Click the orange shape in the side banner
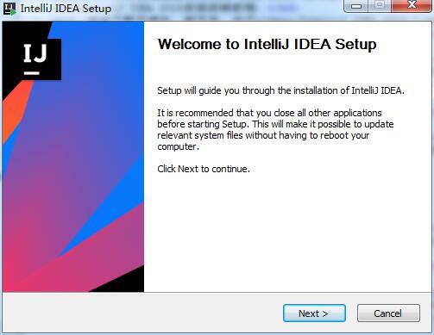This screenshot has width=434, height=335. click(x=16, y=112)
